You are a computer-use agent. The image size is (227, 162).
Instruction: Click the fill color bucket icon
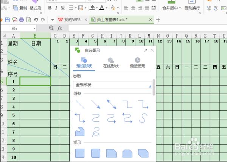(92, 8)
